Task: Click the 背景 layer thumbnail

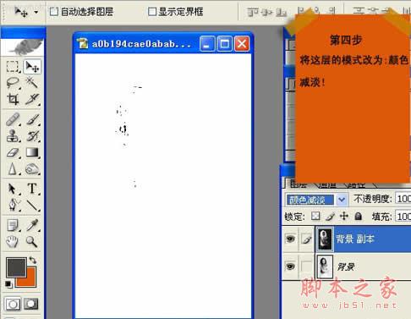Action: [x=325, y=266]
